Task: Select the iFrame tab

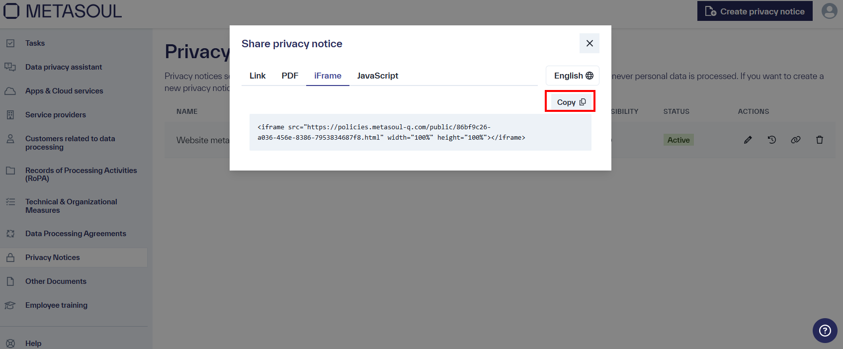Action: 328,76
